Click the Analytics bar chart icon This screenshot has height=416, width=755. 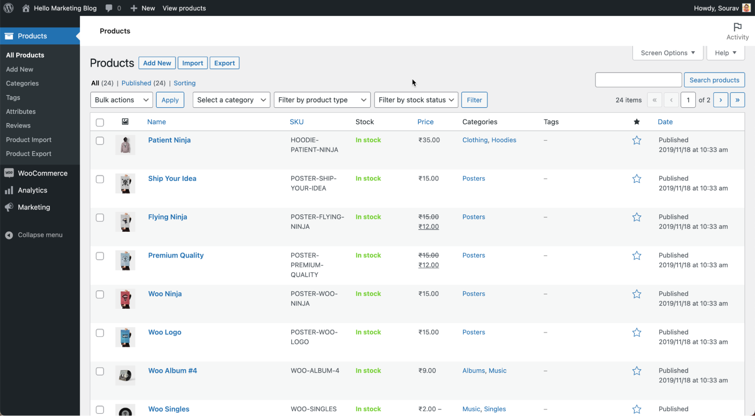click(9, 190)
